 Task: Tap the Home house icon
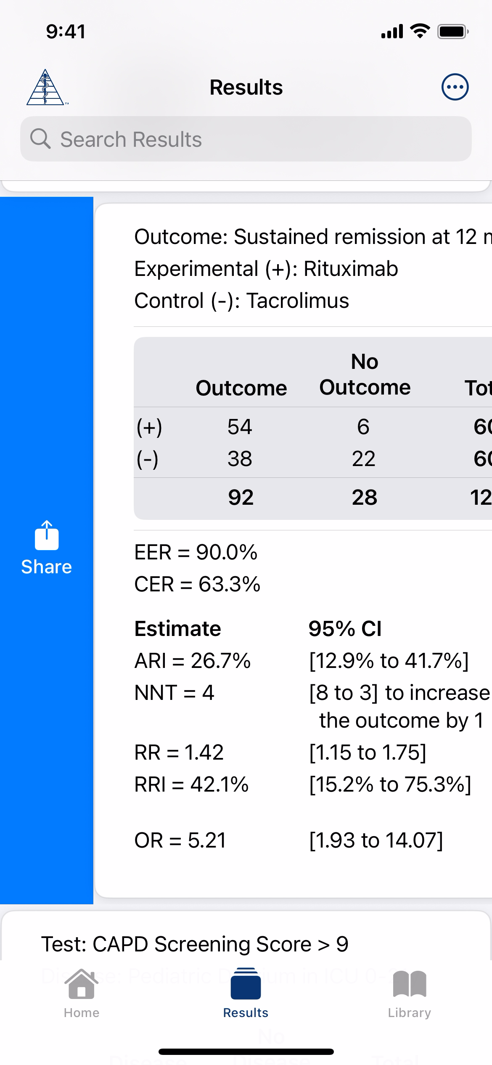pos(81,984)
